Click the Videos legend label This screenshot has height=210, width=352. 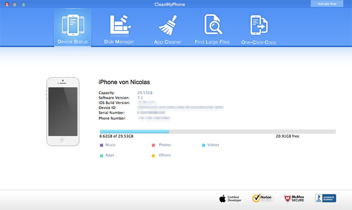pyautogui.click(x=213, y=145)
